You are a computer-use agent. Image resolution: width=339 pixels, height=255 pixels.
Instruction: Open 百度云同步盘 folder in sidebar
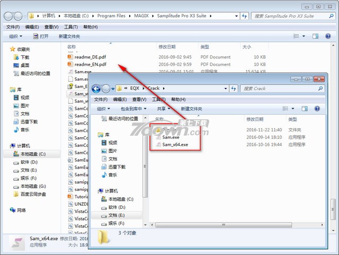click(30, 194)
